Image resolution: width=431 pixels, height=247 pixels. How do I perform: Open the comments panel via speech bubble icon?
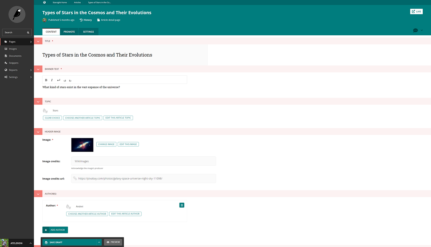pyautogui.click(x=415, y=30)
